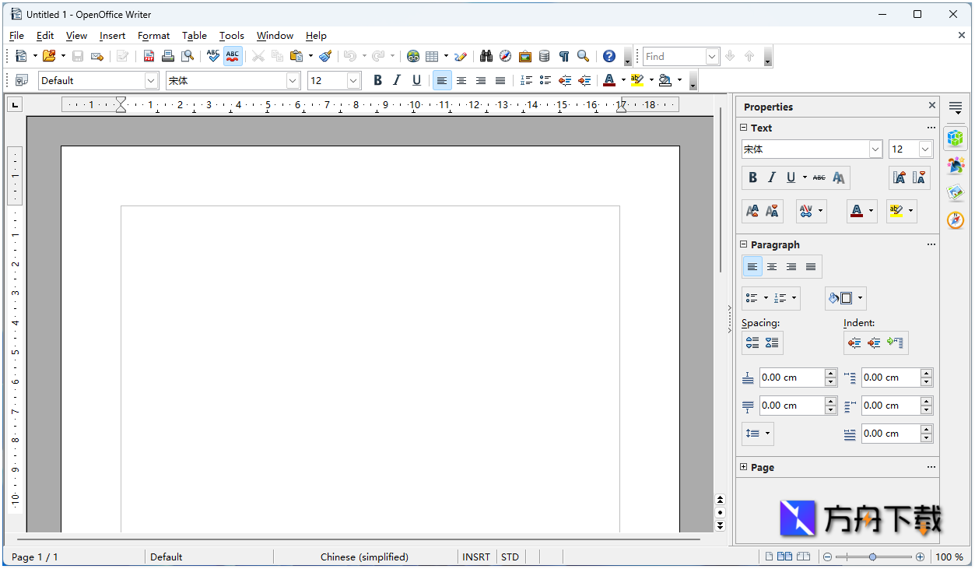
Task: Click status bar STD selection mode
Action: (x=510, y=557)
